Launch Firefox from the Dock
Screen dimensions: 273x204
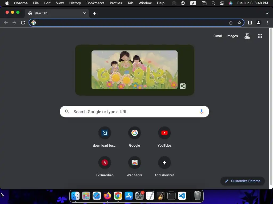tap(107, 196)
